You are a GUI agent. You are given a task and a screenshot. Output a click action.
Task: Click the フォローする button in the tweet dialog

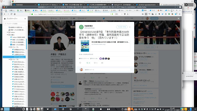(122, 27)
